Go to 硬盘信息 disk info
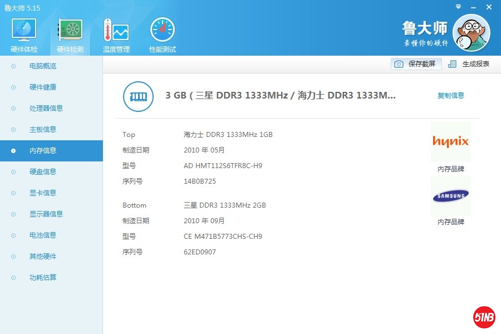Image resolution: width=501 pixels, height=334 pixels. pos(43,172)
